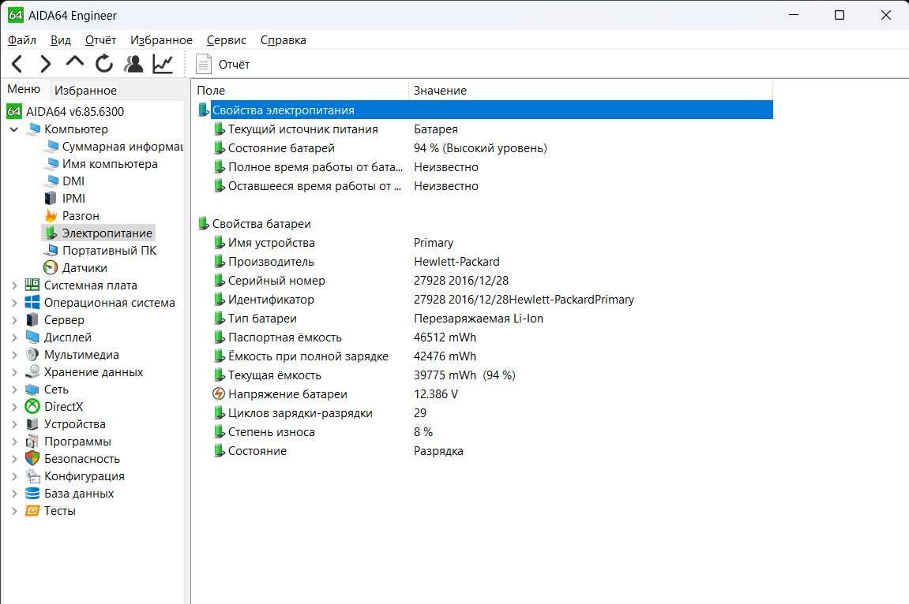Refresh the current page with the reload icon
Viewport: 909px width, 604px height.
coord(103,64)
